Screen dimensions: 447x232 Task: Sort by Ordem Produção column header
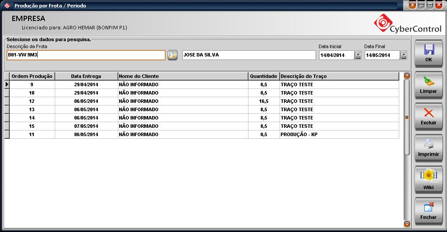click(32, 76)
